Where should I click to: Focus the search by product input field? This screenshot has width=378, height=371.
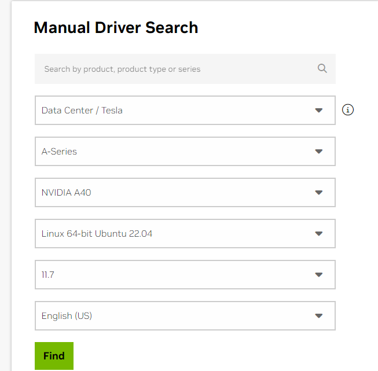(x=185, y=69)
